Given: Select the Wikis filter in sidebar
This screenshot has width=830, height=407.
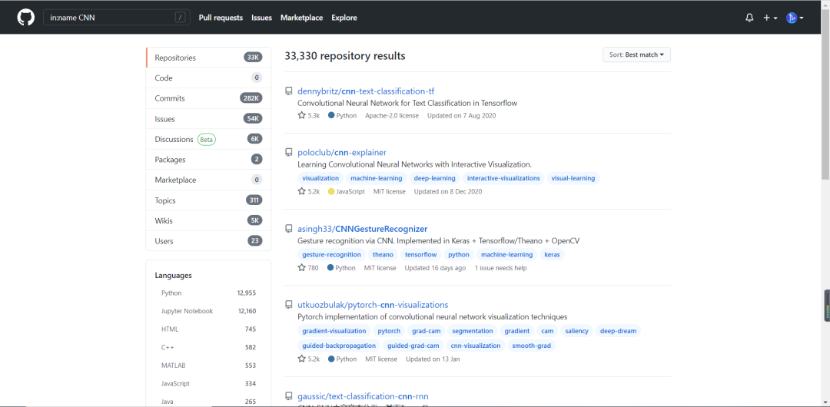Looking at the screenshot, I should click(x=208, y=220).
